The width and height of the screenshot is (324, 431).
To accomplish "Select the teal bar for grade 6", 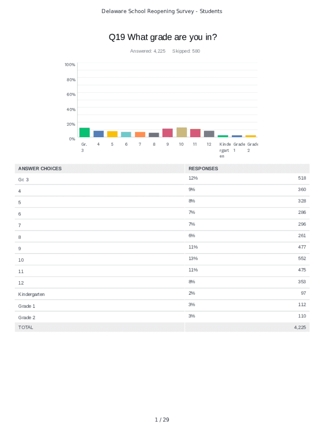I will [x=126, y=134].
